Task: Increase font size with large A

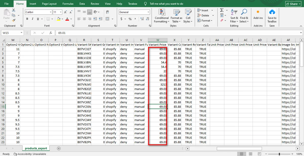Action: point(65,12)
